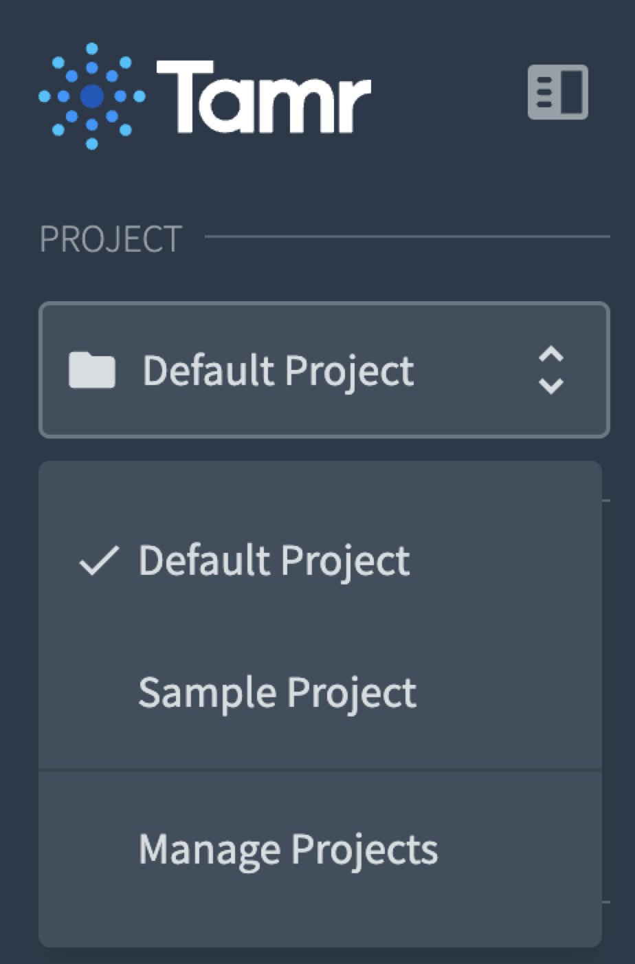
Task: Choose Sample Project from the menu
Action: pyautogui.click(x=320, y=692)
